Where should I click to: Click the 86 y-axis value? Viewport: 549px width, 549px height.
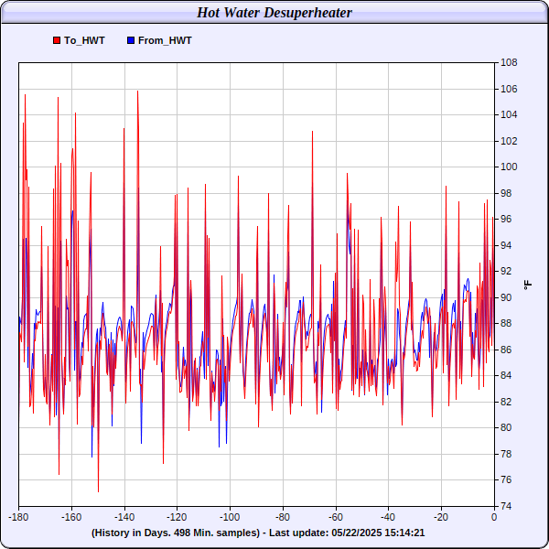(507, 350)
